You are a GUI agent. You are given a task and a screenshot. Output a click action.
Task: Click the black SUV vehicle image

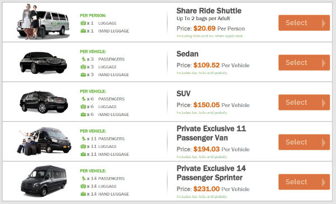coord(44,102)
